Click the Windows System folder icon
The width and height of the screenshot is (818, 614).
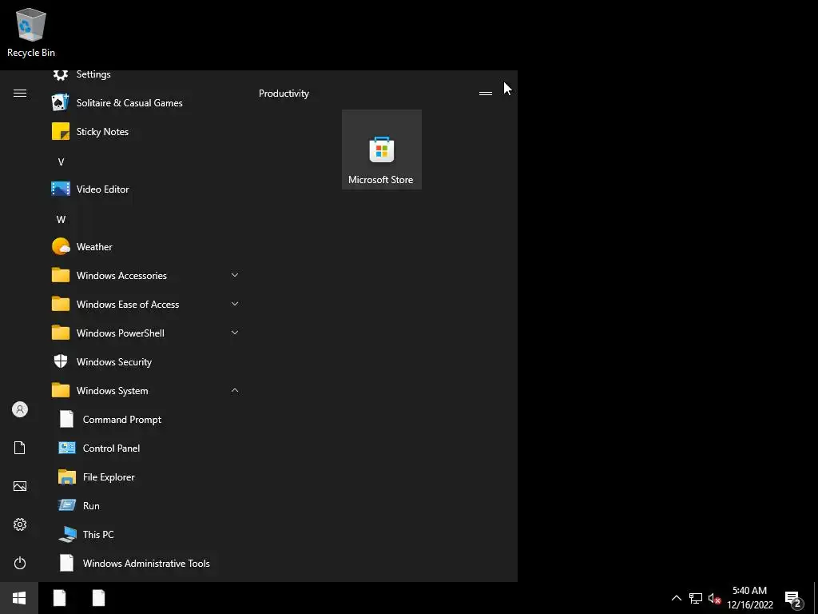61,390
